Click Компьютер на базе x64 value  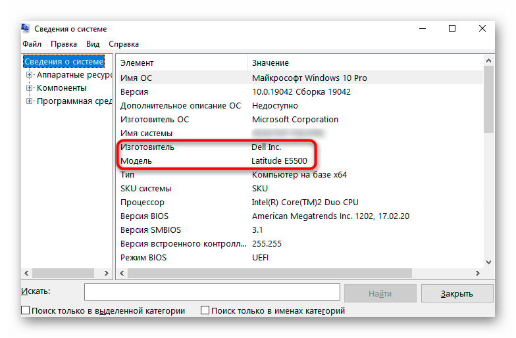coord(299,175)
